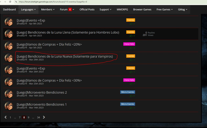
Task: Open avatar beside Evento +Exp Mar 26th thread
Action: click(9, 70)
